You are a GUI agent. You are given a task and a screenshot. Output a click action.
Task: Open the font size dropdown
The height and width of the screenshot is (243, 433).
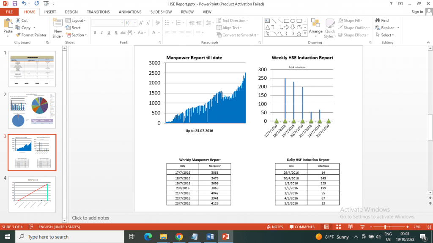(135, 23)
